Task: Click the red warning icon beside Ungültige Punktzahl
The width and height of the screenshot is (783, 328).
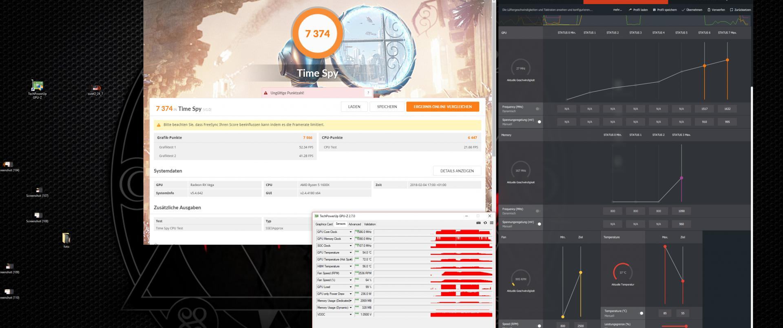Action: (x=266, y=93)
